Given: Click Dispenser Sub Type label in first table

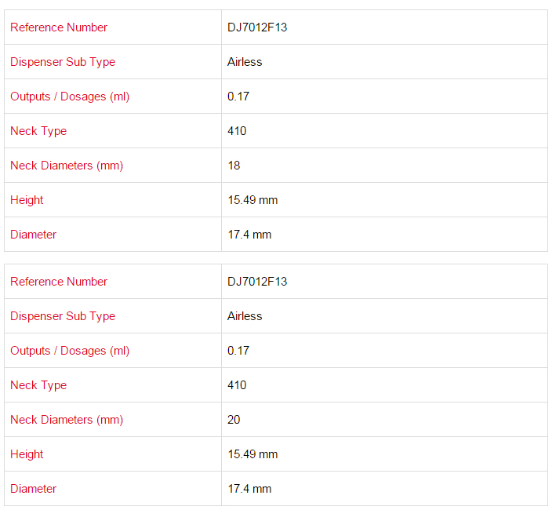Looking at the screenshot, I should tap(63, 62).
